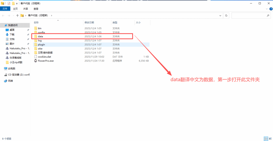Viewport: 273px width, 141px height.
Task: Click in the search box
Action: [249, 16]
